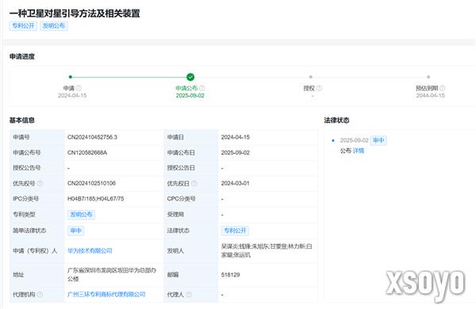Click the address value 广东省深圳市龙岗区

coord(112,274)
